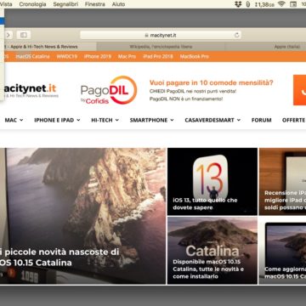Viewport: 306px width, 306px height.
Task: Click the 'Vuoi pagare in 10 comode mensilità?' ad
Action: tap(212, 83)
